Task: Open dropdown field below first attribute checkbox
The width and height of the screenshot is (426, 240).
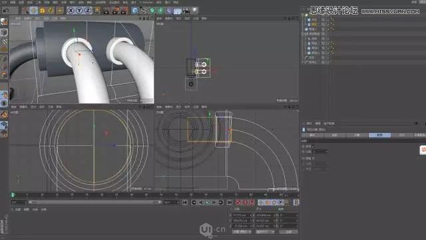Action: (320, 152)
